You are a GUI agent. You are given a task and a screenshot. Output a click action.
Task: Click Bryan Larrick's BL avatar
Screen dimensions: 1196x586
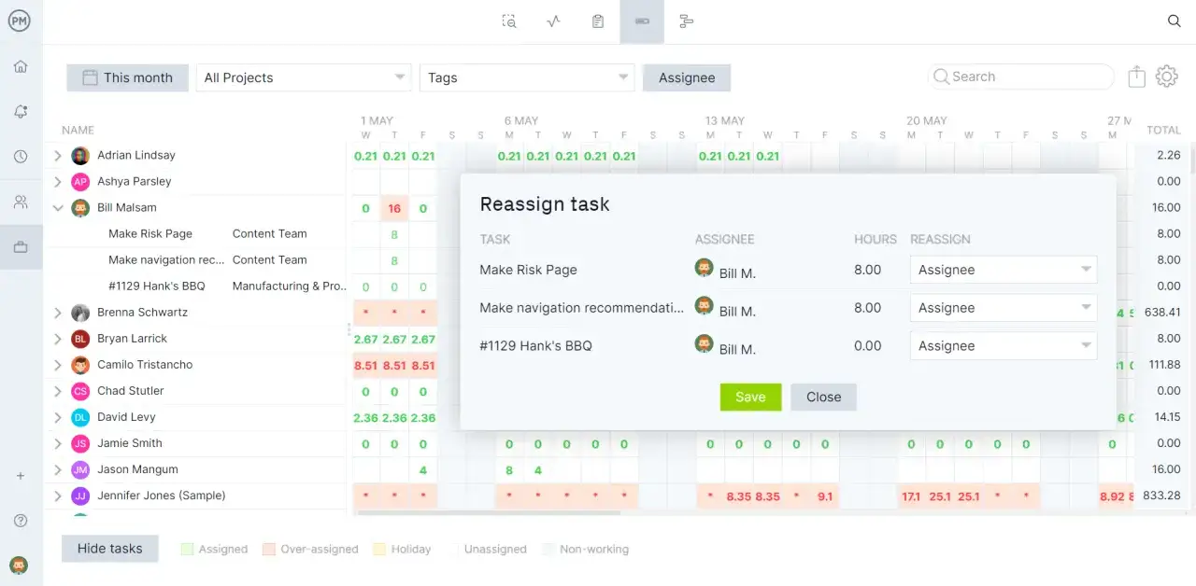coord(80,339)
